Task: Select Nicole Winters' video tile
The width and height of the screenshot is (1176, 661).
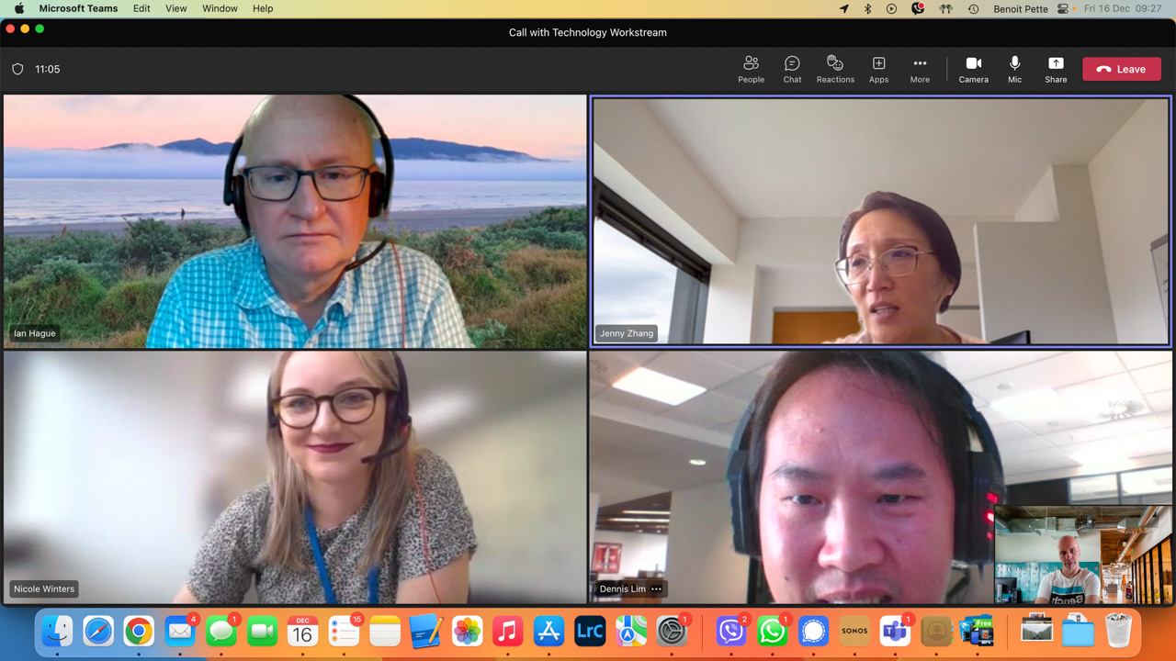Action: (294, 477)
